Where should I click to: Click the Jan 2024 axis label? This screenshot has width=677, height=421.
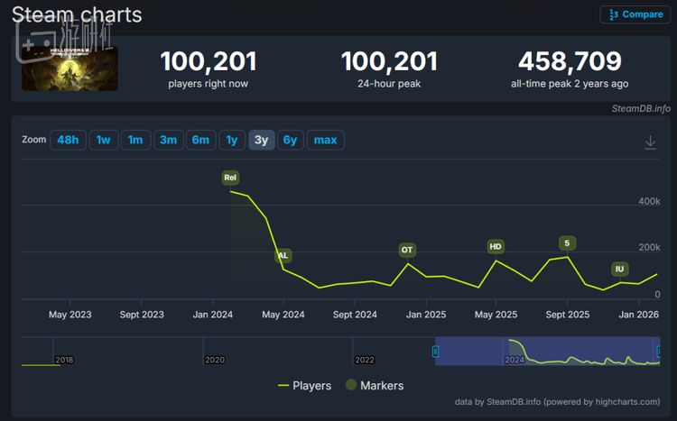click(x=212, y=315)
